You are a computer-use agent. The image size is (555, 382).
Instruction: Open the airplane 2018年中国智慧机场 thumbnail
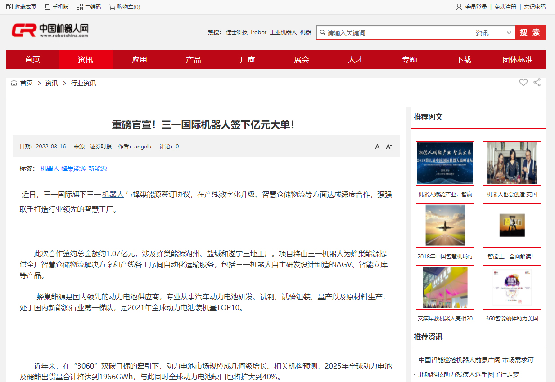[445, 225]
